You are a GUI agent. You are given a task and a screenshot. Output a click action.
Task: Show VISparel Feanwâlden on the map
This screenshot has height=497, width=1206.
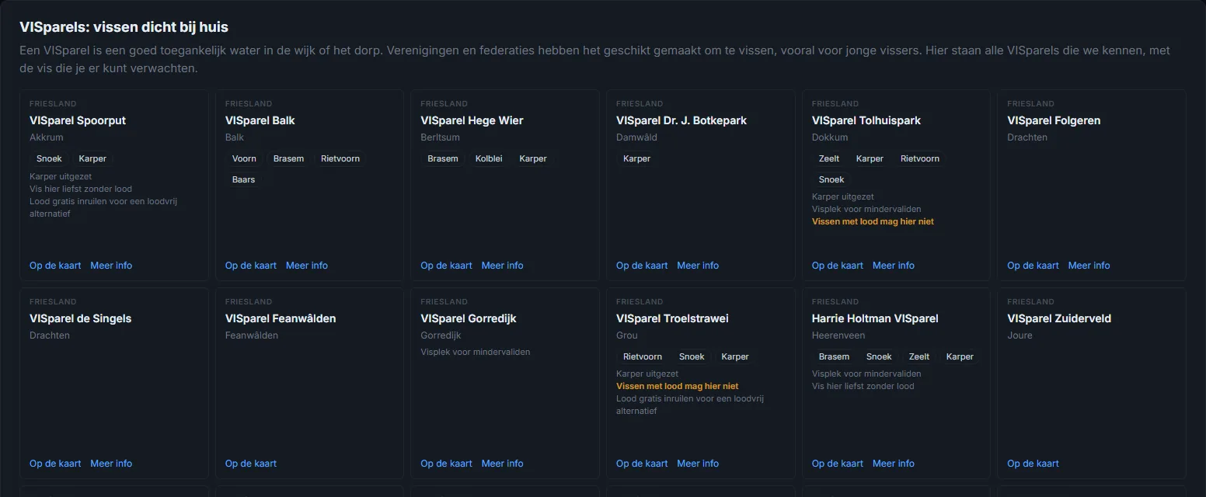[251, 464]
